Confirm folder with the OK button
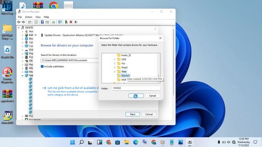The image size is (262, 147). [x=136, y=96]
